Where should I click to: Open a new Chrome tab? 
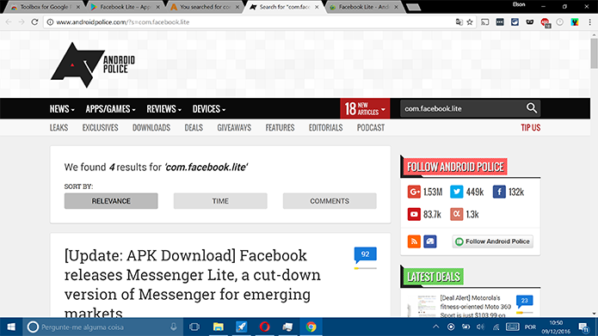pyautogui.click(x=413, y=7)
